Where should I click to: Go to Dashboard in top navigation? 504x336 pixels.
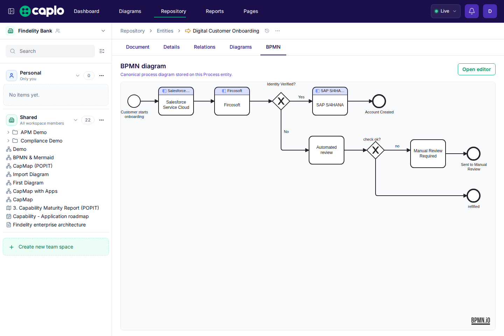[86, 11]
